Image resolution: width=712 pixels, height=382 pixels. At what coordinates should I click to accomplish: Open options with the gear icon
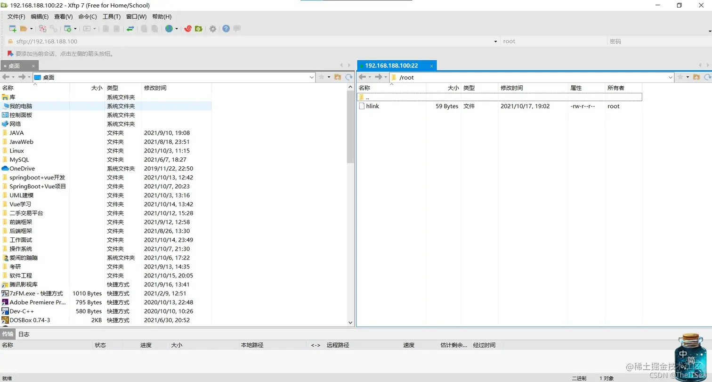[213, 29]
